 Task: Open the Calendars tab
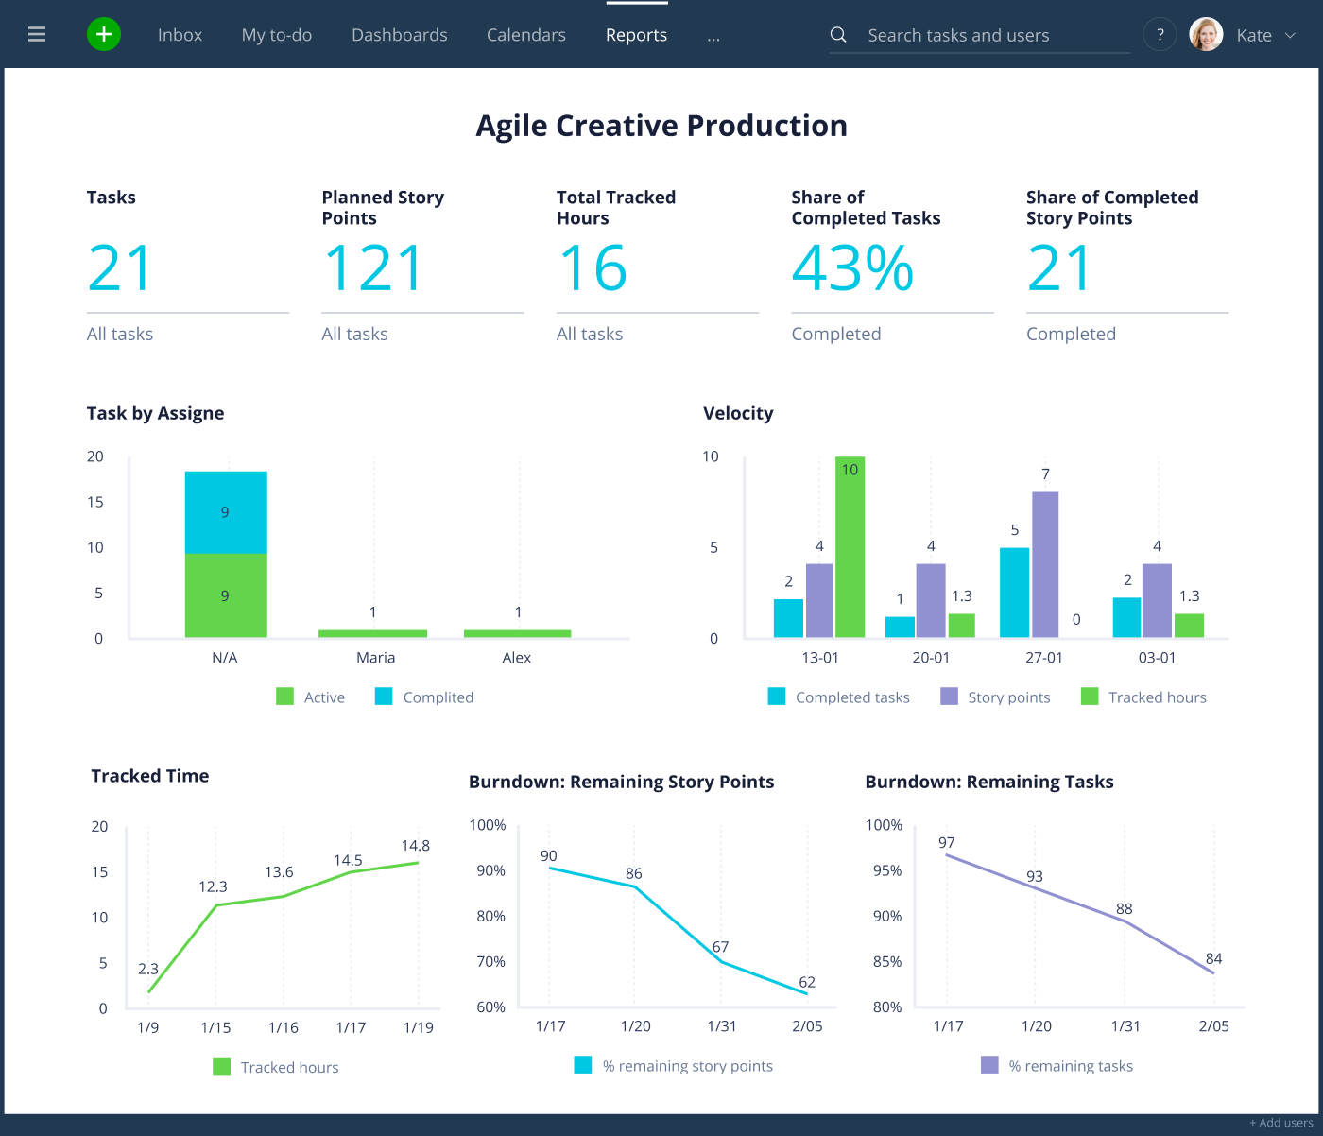coord(526,35)
